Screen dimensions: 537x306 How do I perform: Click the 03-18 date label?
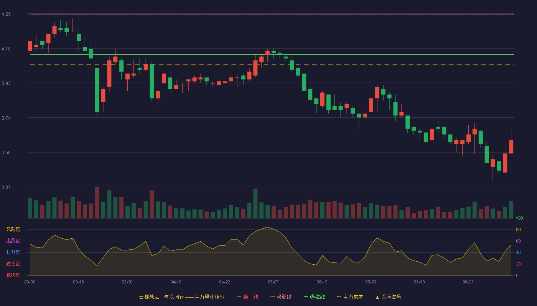point(78,282)
